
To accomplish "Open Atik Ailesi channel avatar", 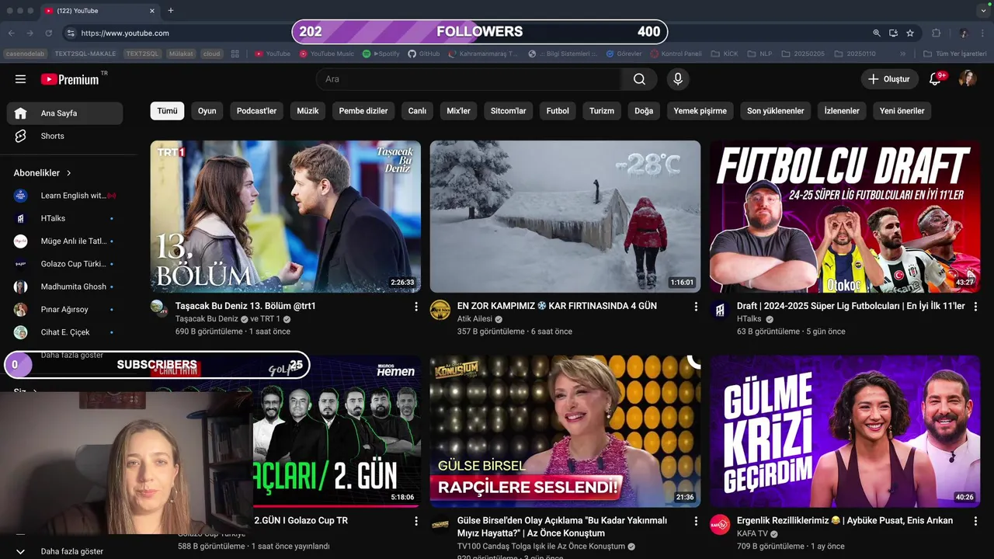I will click(440, 309).
